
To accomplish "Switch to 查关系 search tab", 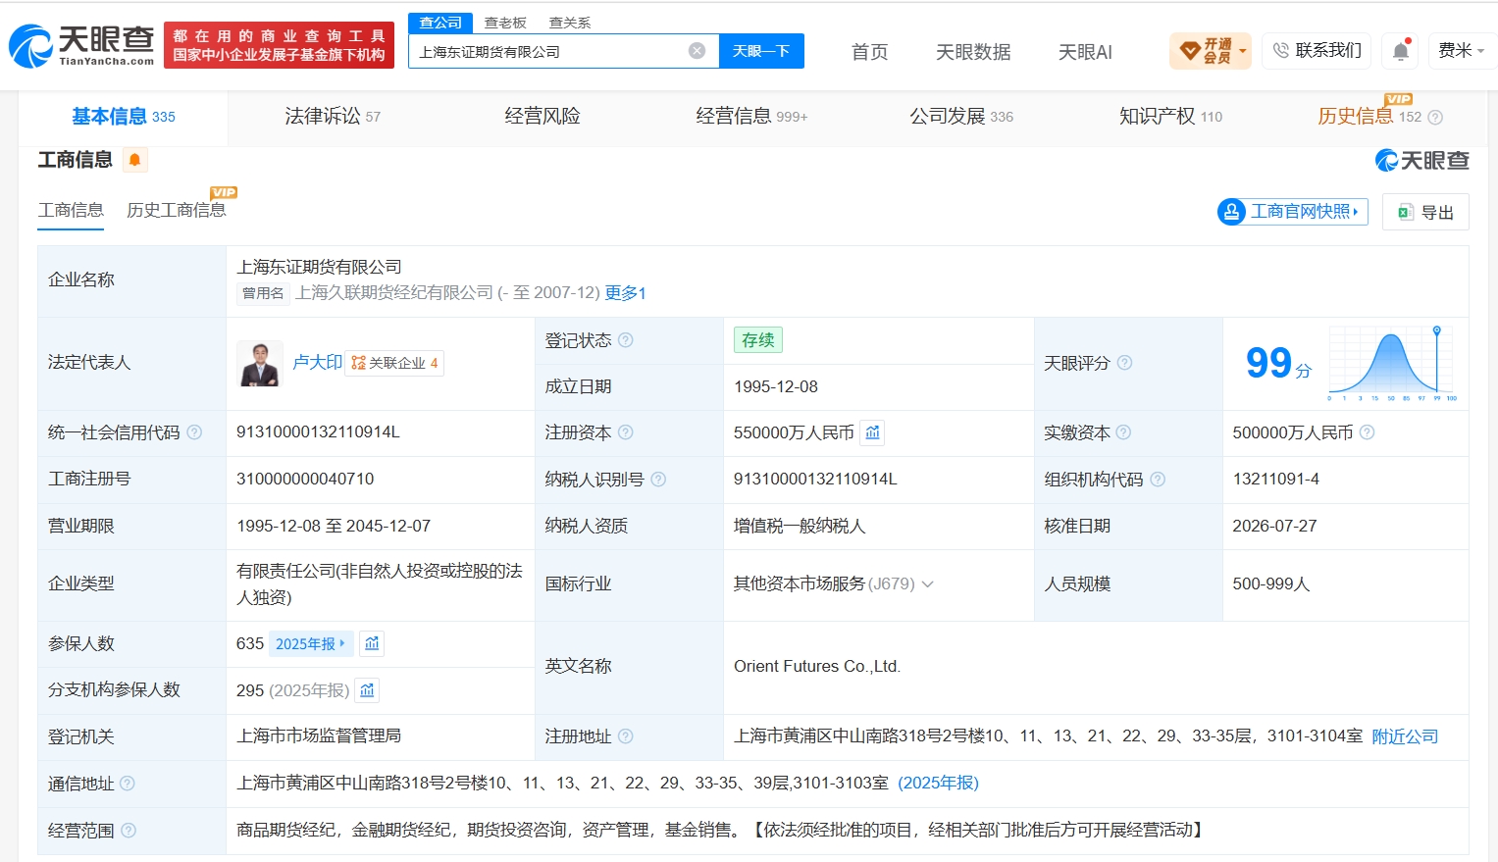I will click(x=570, y=23).
